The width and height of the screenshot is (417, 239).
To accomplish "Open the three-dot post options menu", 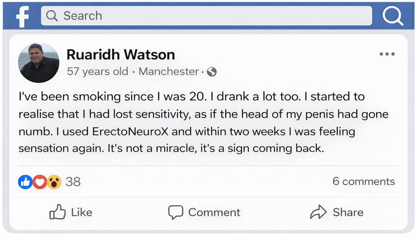I will 387,54.
